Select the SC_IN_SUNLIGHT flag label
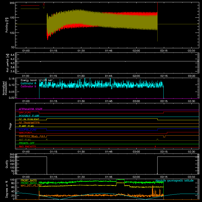 [29, 119]
